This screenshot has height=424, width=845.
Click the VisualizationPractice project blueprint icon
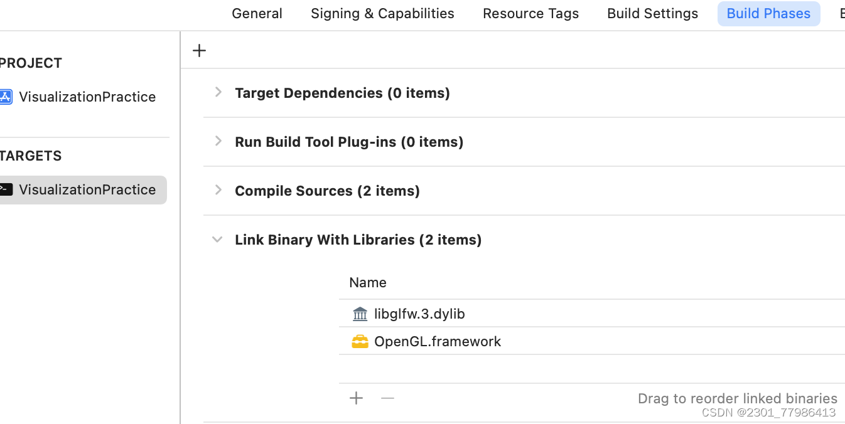click(6, 97)
